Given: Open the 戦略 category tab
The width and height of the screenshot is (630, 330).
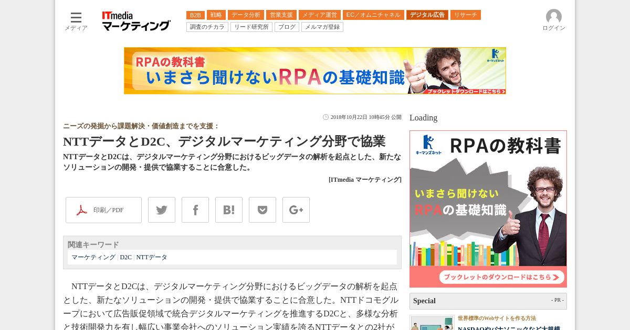Looking at the screenshot, I should pos(216,15).
